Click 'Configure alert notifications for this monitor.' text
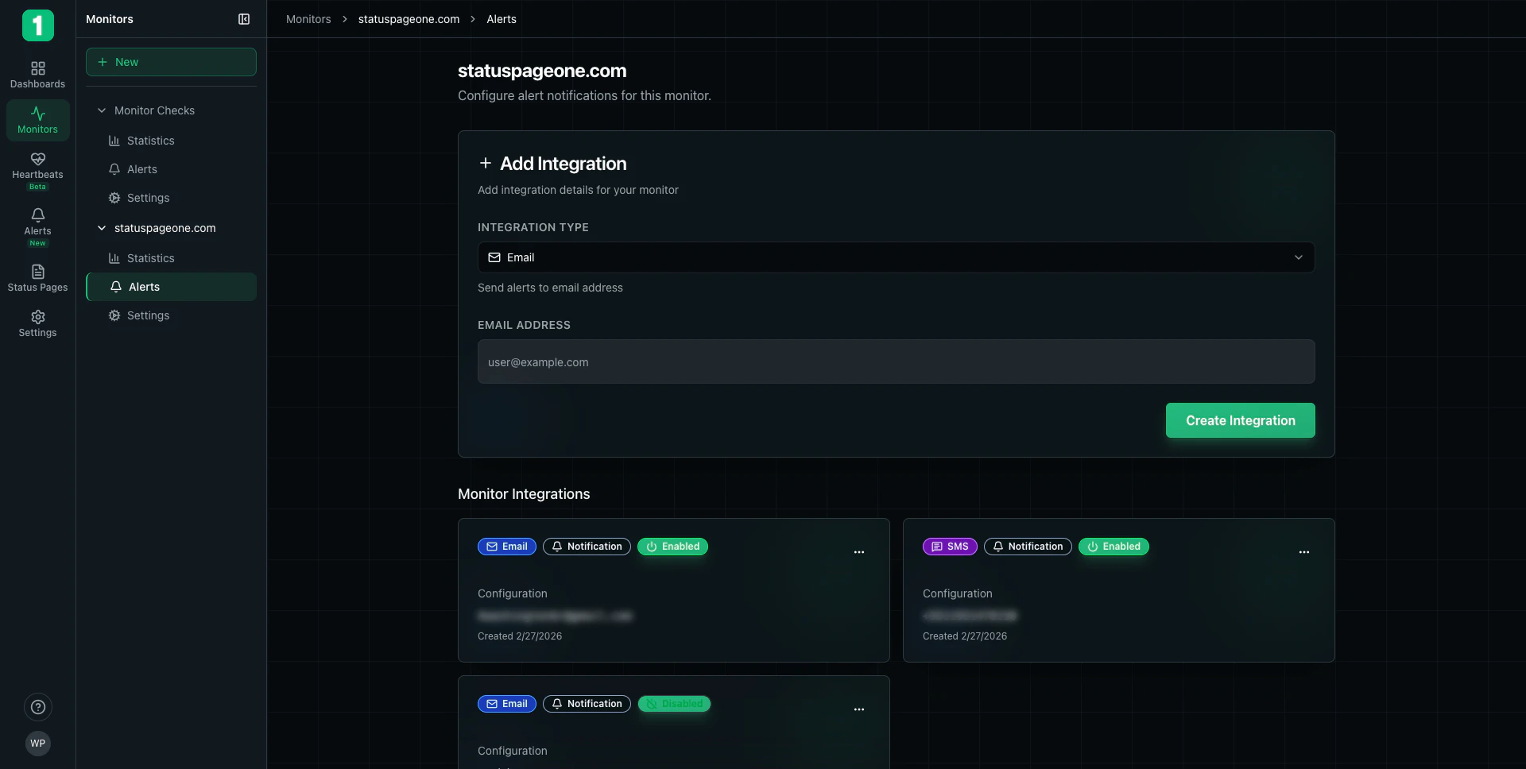Viewport: 1526px width, 769px height. pos(584,95)
